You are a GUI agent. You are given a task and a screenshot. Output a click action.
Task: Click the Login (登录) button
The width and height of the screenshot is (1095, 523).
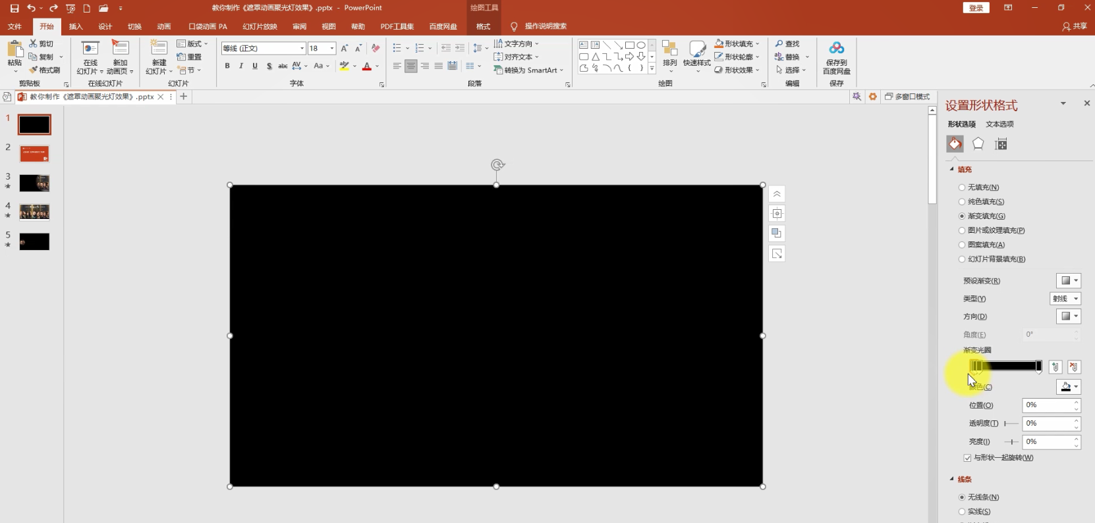click(x=976, y=8)
